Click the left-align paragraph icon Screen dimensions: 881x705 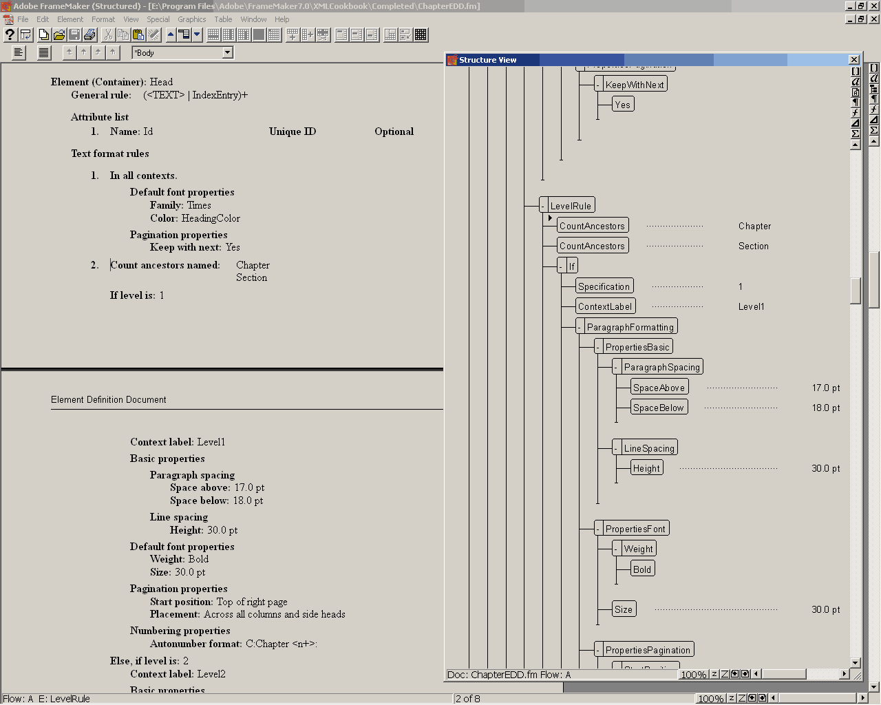19,52
